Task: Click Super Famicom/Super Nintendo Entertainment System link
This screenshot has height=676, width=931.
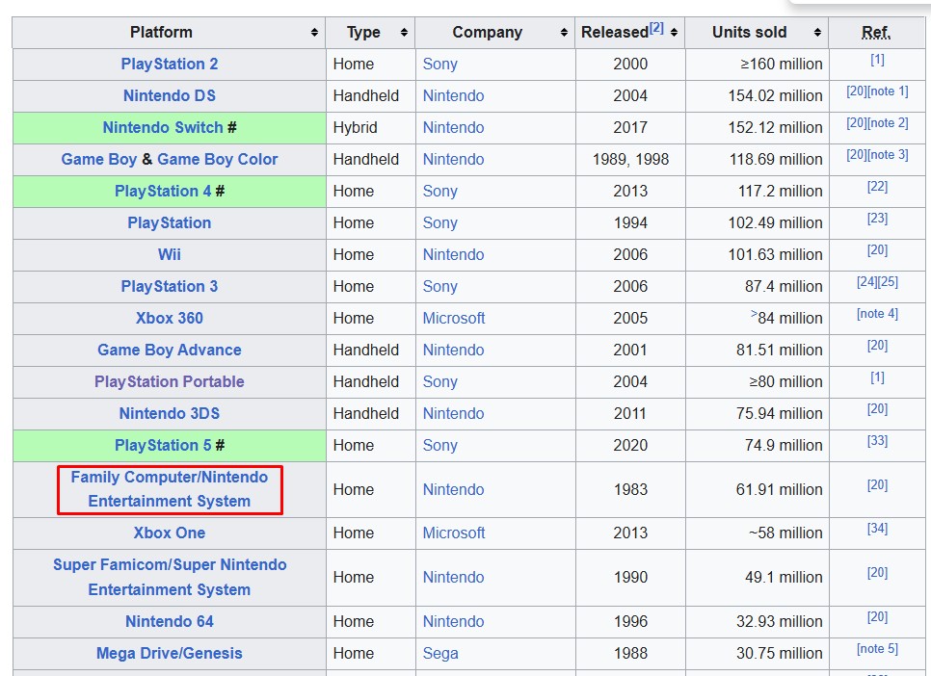Action: [x=170, y=578]
